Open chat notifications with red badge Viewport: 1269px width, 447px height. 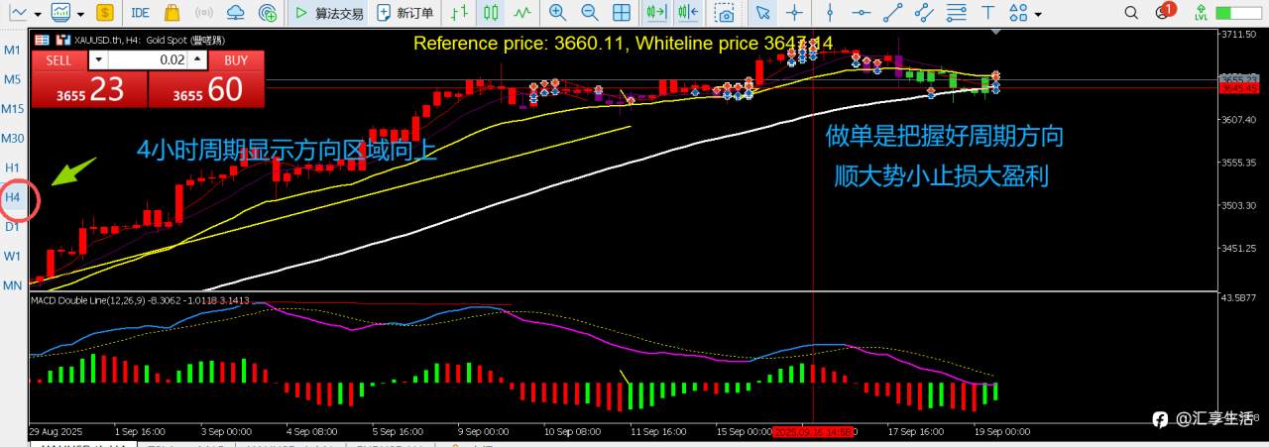tap(1165, 12)
